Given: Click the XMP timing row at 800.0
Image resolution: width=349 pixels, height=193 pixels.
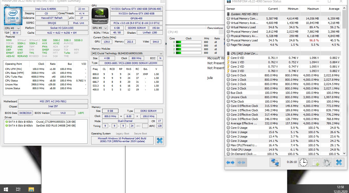Looking at the screenshot, I should coord(127,74).
